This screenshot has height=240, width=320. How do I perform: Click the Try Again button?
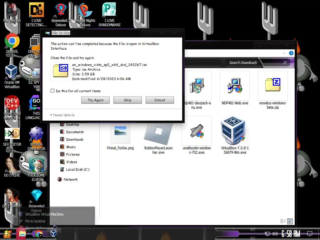pos(95,100)
